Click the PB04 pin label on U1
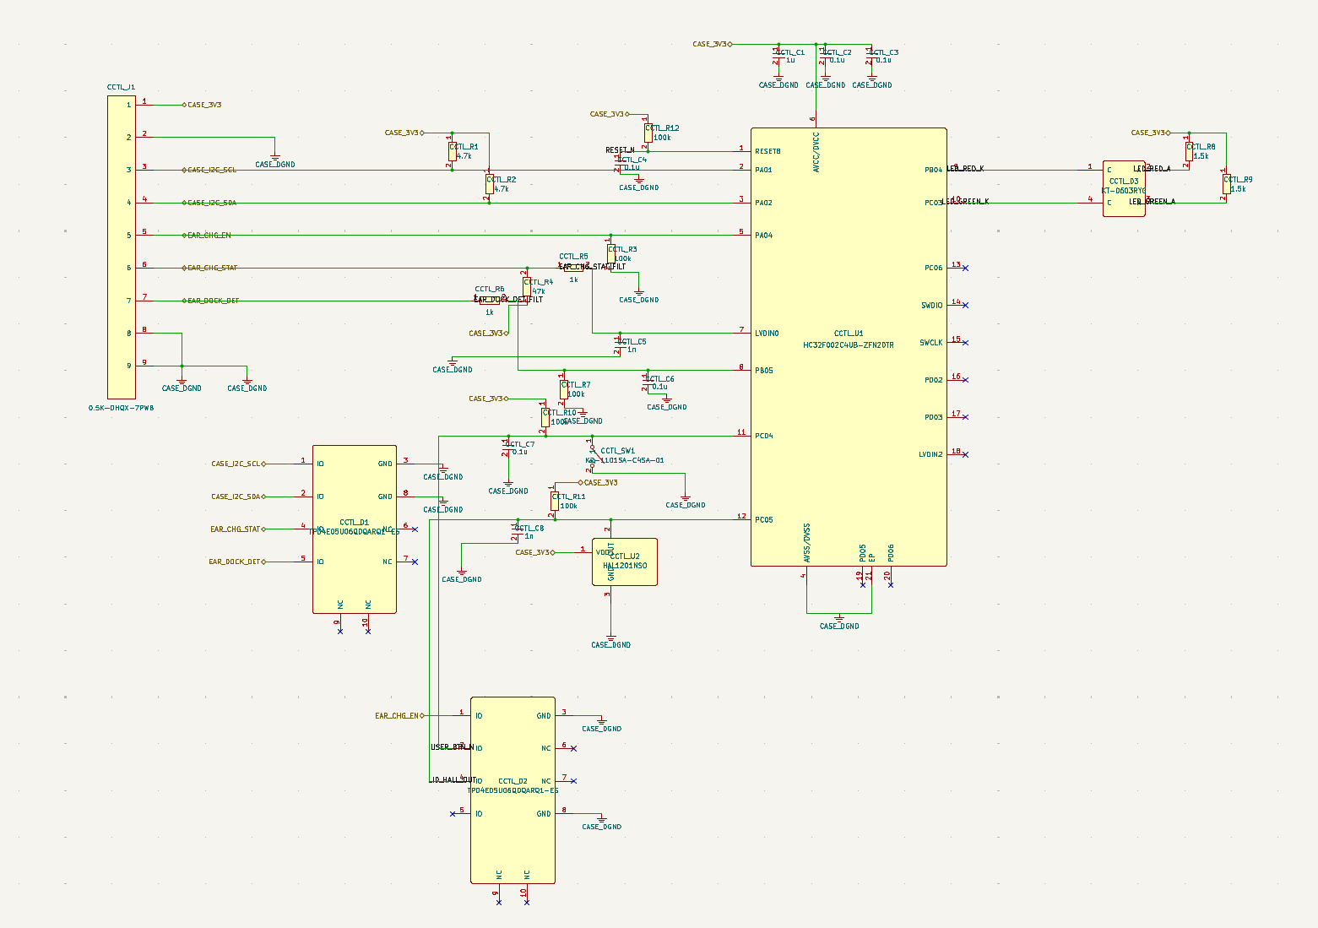 [x=934, y=170]
